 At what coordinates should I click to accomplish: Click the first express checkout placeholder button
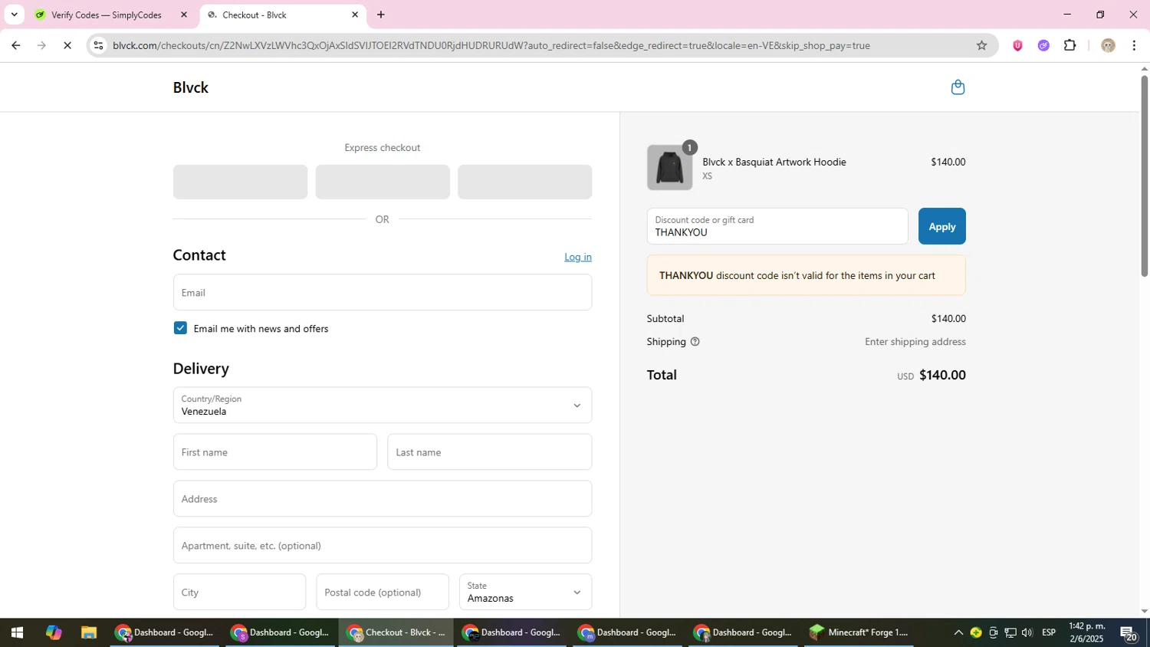tap(240, 182)
